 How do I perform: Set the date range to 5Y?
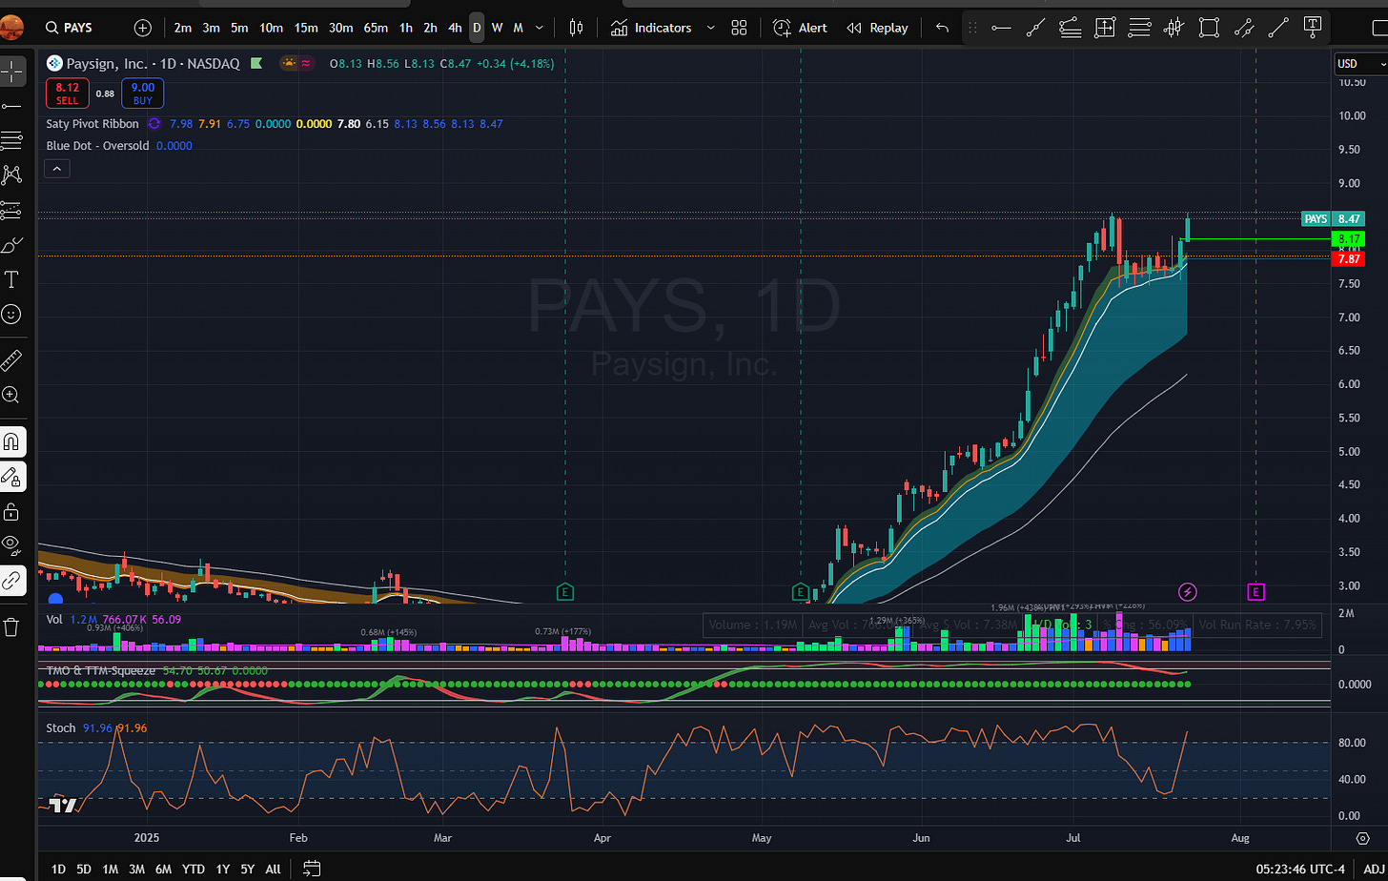tap(248, 869)
